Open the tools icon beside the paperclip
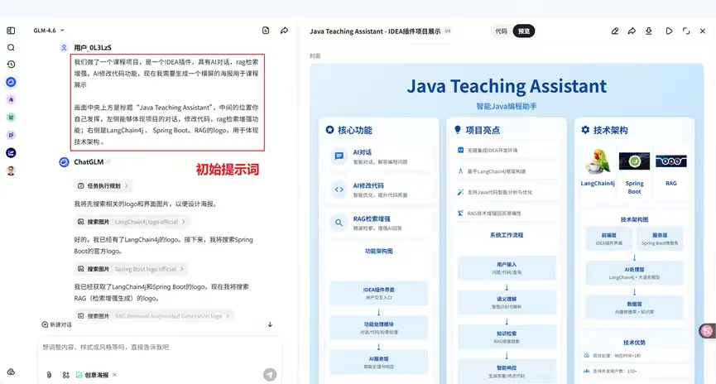716x384 pixels. pyautogui.click(x=65, y=375)
